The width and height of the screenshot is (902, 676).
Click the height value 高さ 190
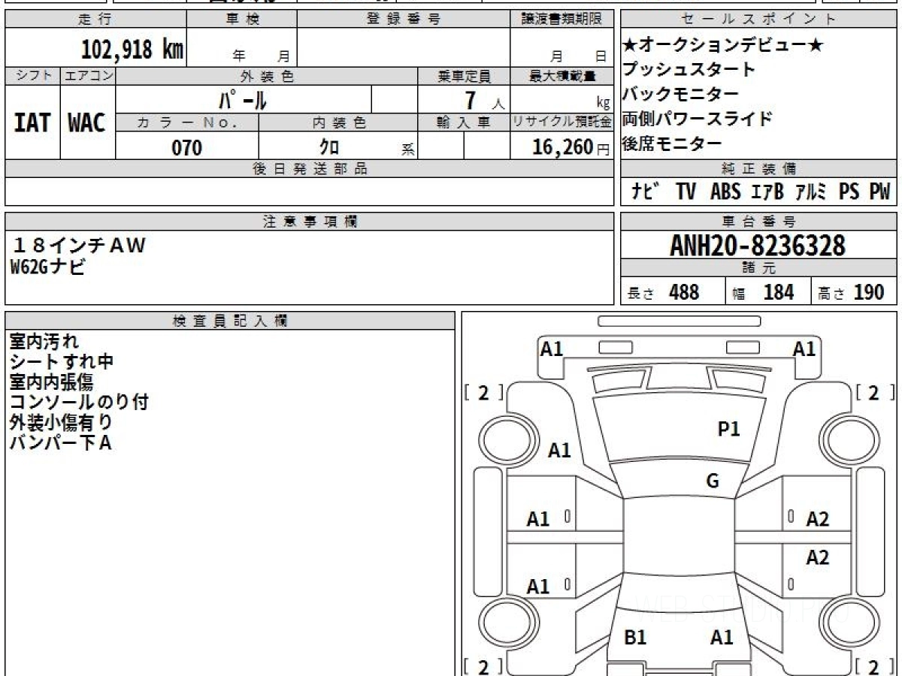point(852,292)
